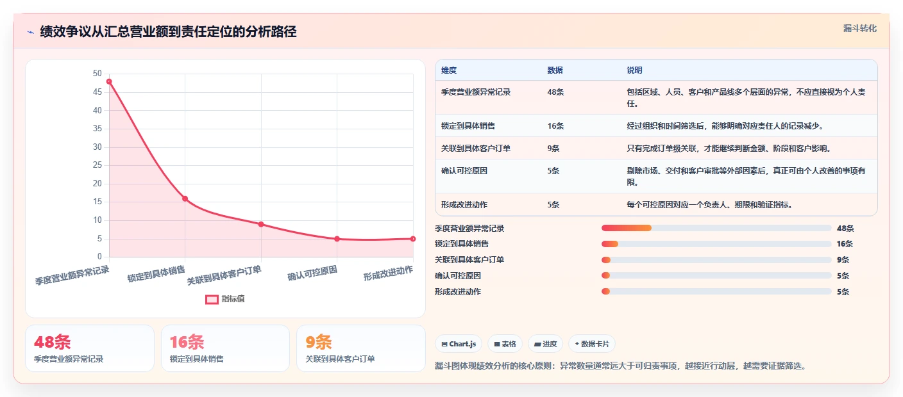Image resolution: width=903 pixels, height=397 pixels.
Task: Click the 指标值 legend color box
Action: 212,299
